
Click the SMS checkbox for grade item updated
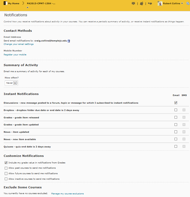point(184,125)
